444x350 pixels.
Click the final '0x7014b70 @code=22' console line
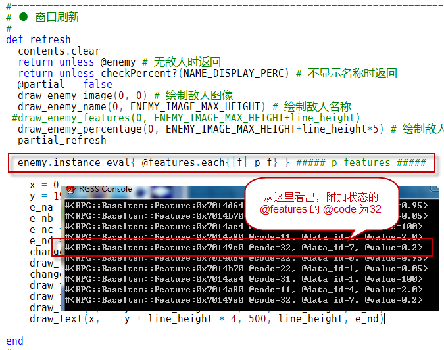coord(246,269)
